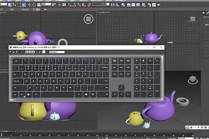Click the Save Image icon in frame window
Image resolution: width=209 pixels, height=139 pixels.
coord(10,52)
